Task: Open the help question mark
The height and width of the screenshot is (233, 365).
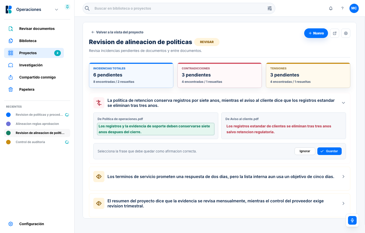Action: click(x=342, y=8)
